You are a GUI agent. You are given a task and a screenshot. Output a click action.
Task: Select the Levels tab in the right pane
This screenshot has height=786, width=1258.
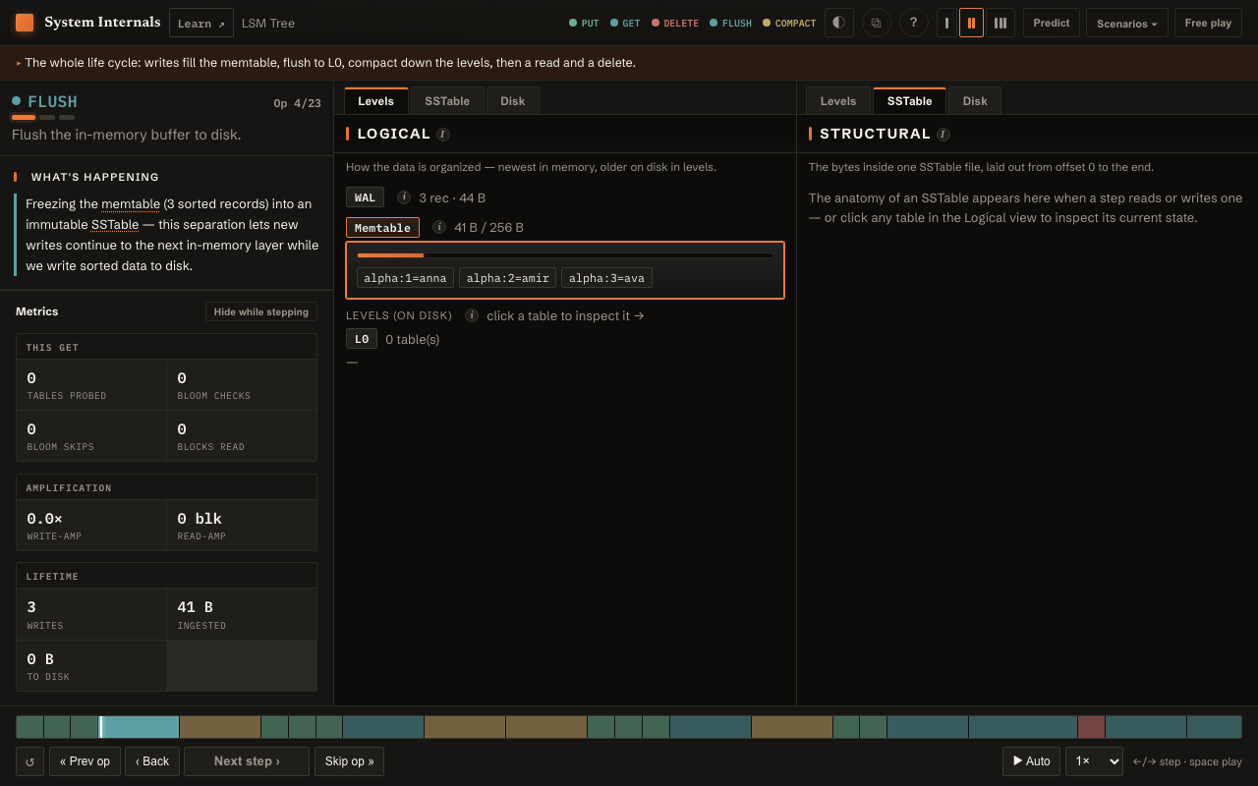838,101
